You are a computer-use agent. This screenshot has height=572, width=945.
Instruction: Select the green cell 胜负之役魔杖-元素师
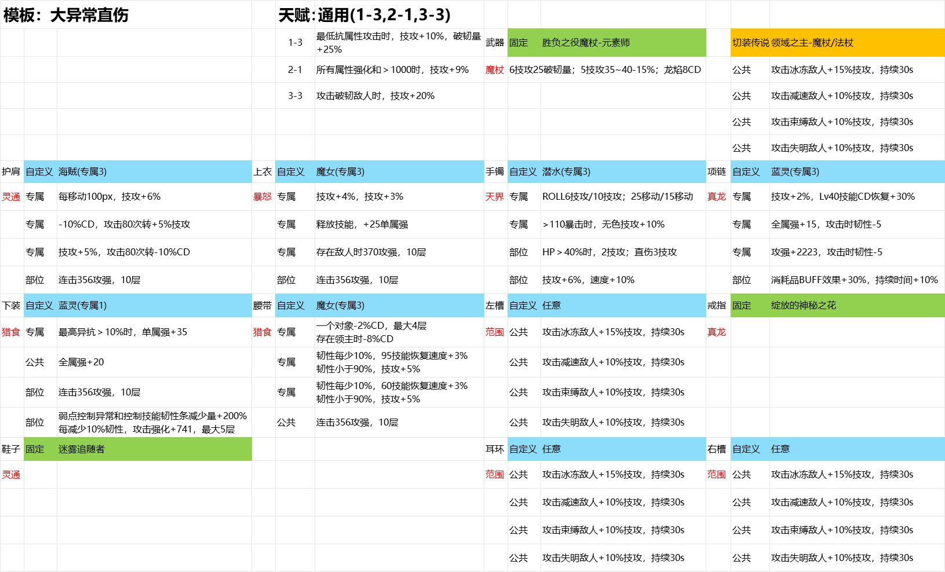click(623, 42)
